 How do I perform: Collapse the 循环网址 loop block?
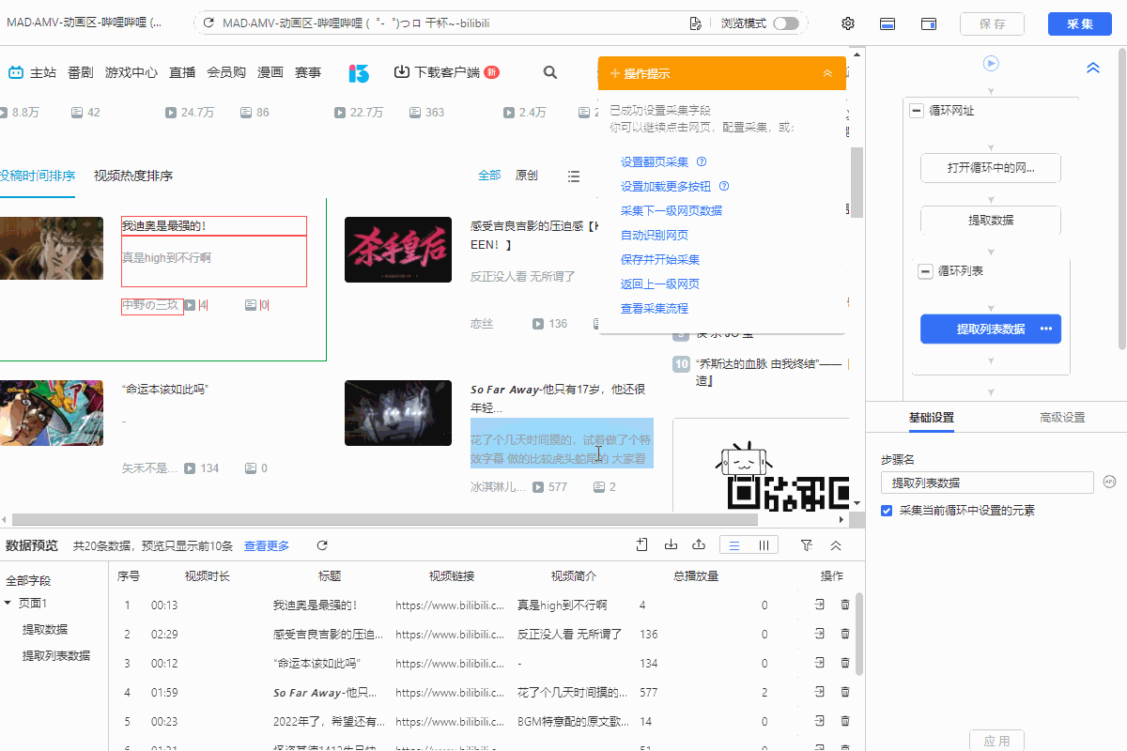click(x=917, y=110)
